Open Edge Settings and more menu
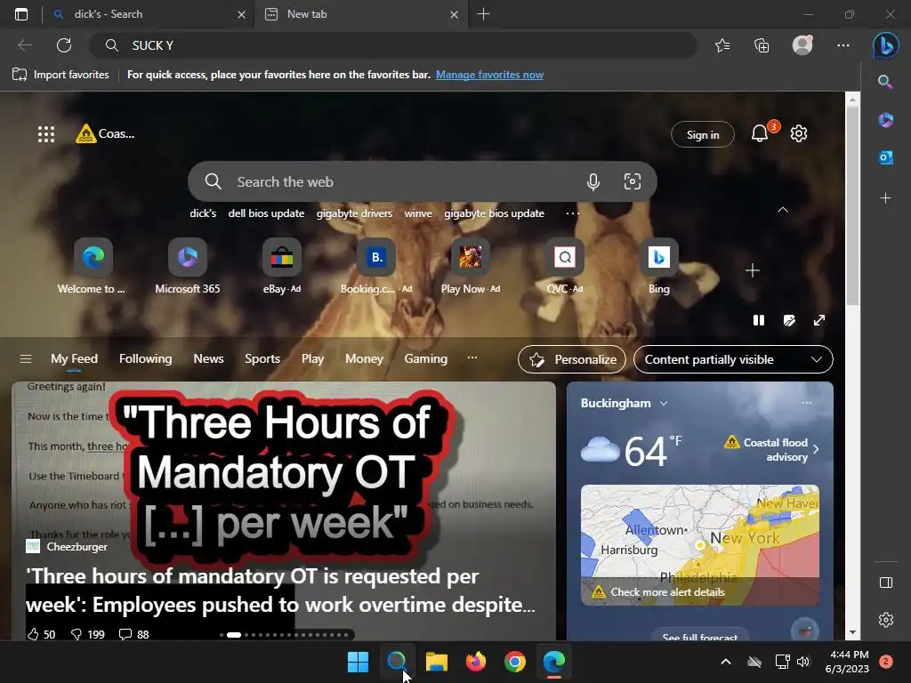 click(843, 45)
